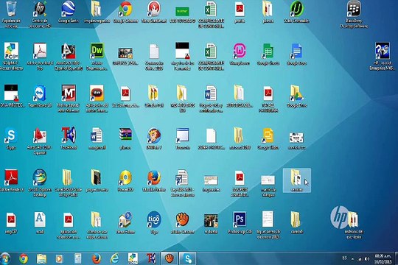Show hidden system tray icons
This screenshot has height=265, width=398.
[352, 258]
